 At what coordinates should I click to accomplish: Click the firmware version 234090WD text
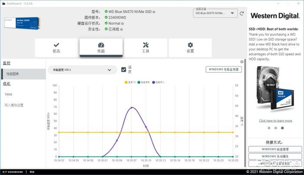117,17
